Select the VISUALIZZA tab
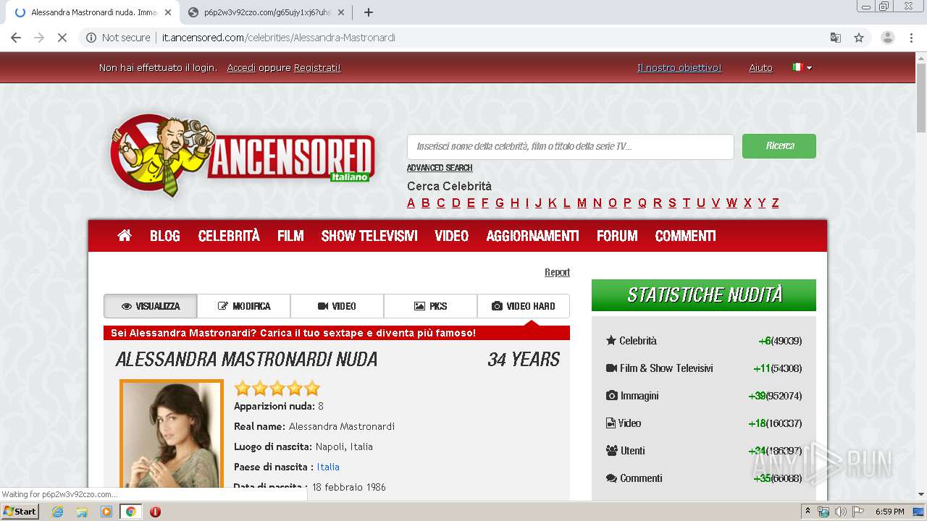This screenshot has width=927, height=521. (151, 306)
